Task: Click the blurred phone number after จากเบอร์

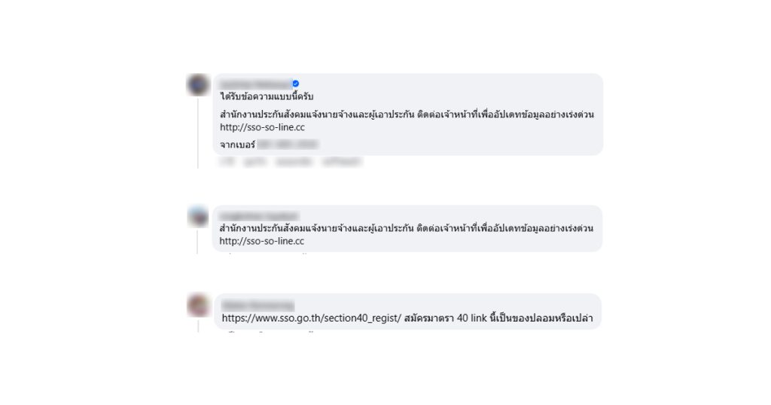Action: pos(287,145)
